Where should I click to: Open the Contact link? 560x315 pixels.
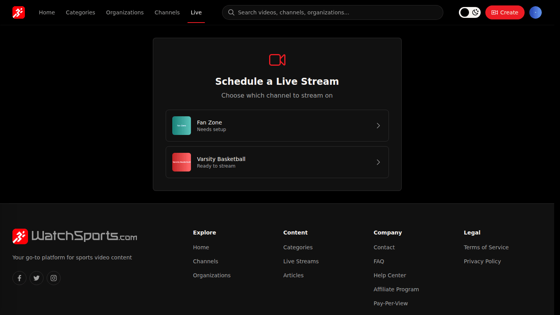(384, 247)
